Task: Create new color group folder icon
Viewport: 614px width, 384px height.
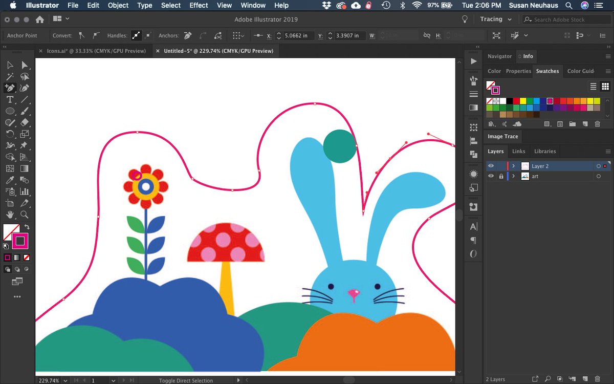Action: click(572, 124)
